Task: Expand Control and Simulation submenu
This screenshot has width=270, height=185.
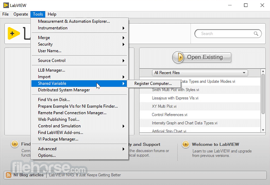Action: pos(79,126)
